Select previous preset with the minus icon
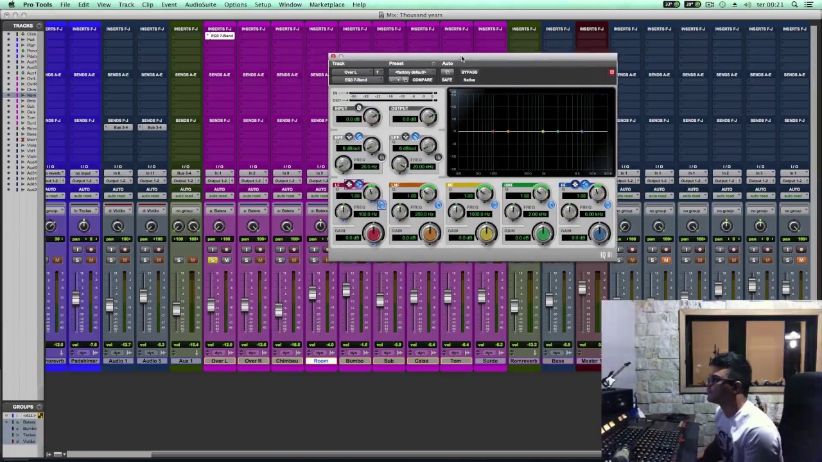The image size is (822, 462). click(391, 80)
